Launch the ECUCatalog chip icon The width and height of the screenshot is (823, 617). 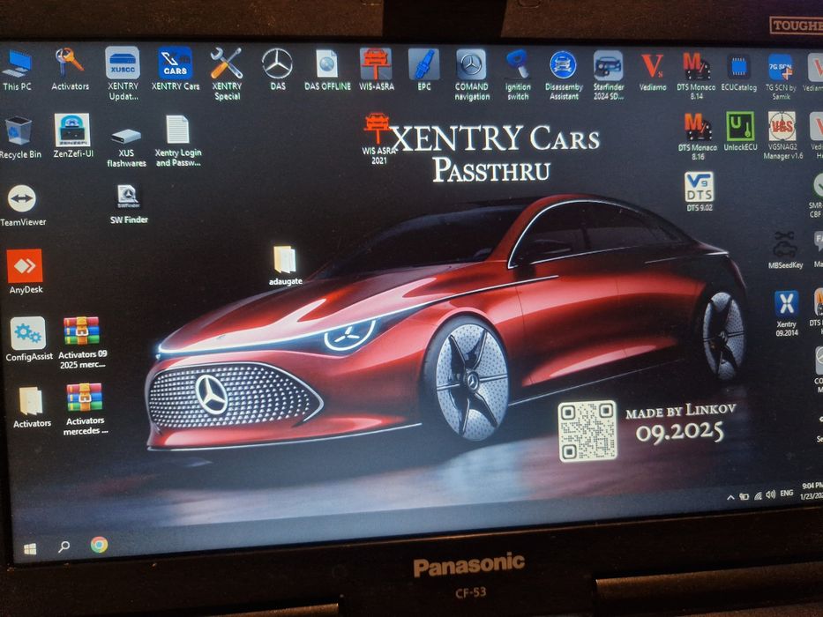point(738,72)
